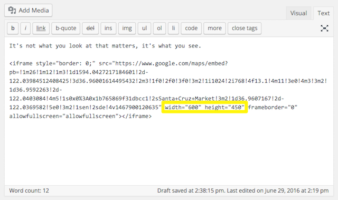
Task: Insert bold tag with b button
Action: coord(13,28)
